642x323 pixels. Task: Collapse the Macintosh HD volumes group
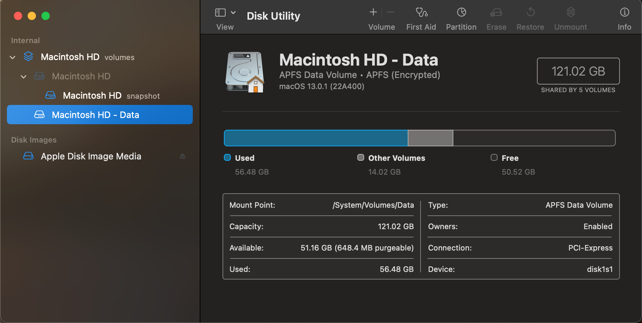(x=13, y=57)
